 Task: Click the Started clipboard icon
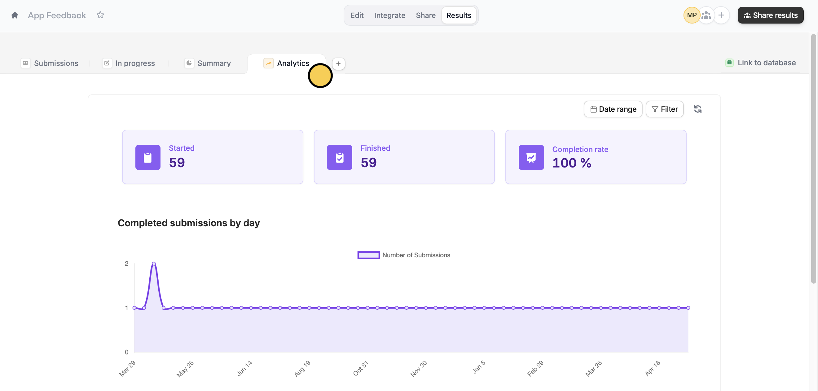148,157
